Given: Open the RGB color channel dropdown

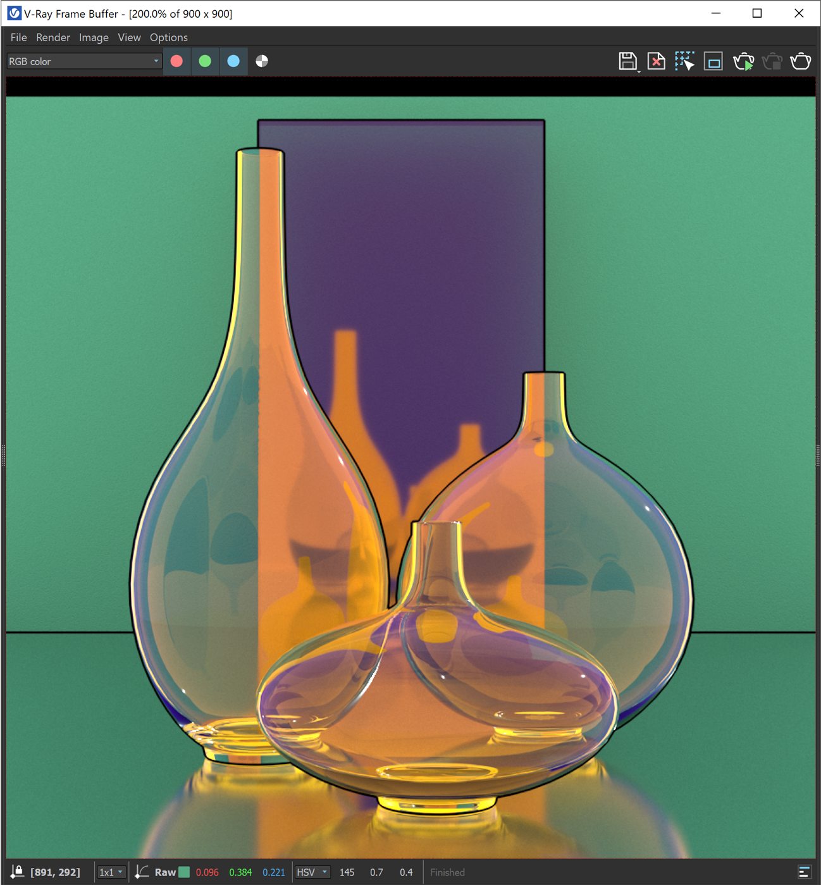Looking at the screenshot, I should [x=83, y=61].
